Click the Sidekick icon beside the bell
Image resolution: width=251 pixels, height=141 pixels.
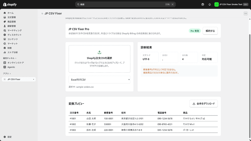click(x=203, y=5)
